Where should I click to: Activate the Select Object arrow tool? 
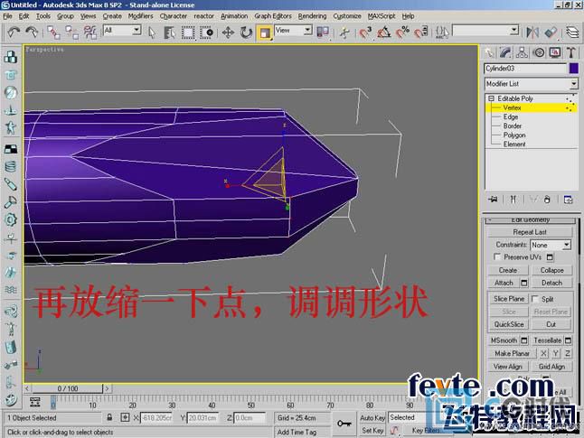tap(152, 33)
